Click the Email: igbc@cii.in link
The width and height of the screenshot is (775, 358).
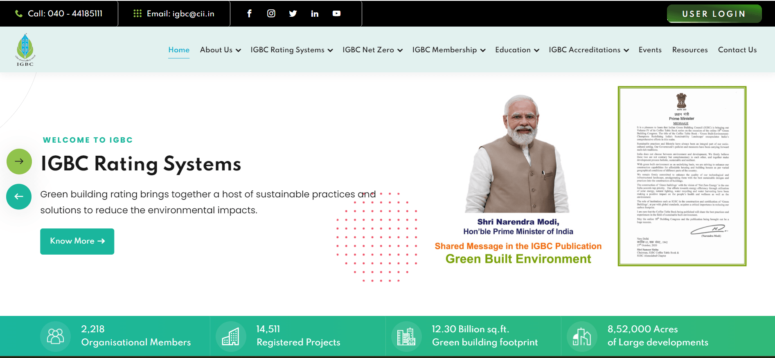point(180,13)
